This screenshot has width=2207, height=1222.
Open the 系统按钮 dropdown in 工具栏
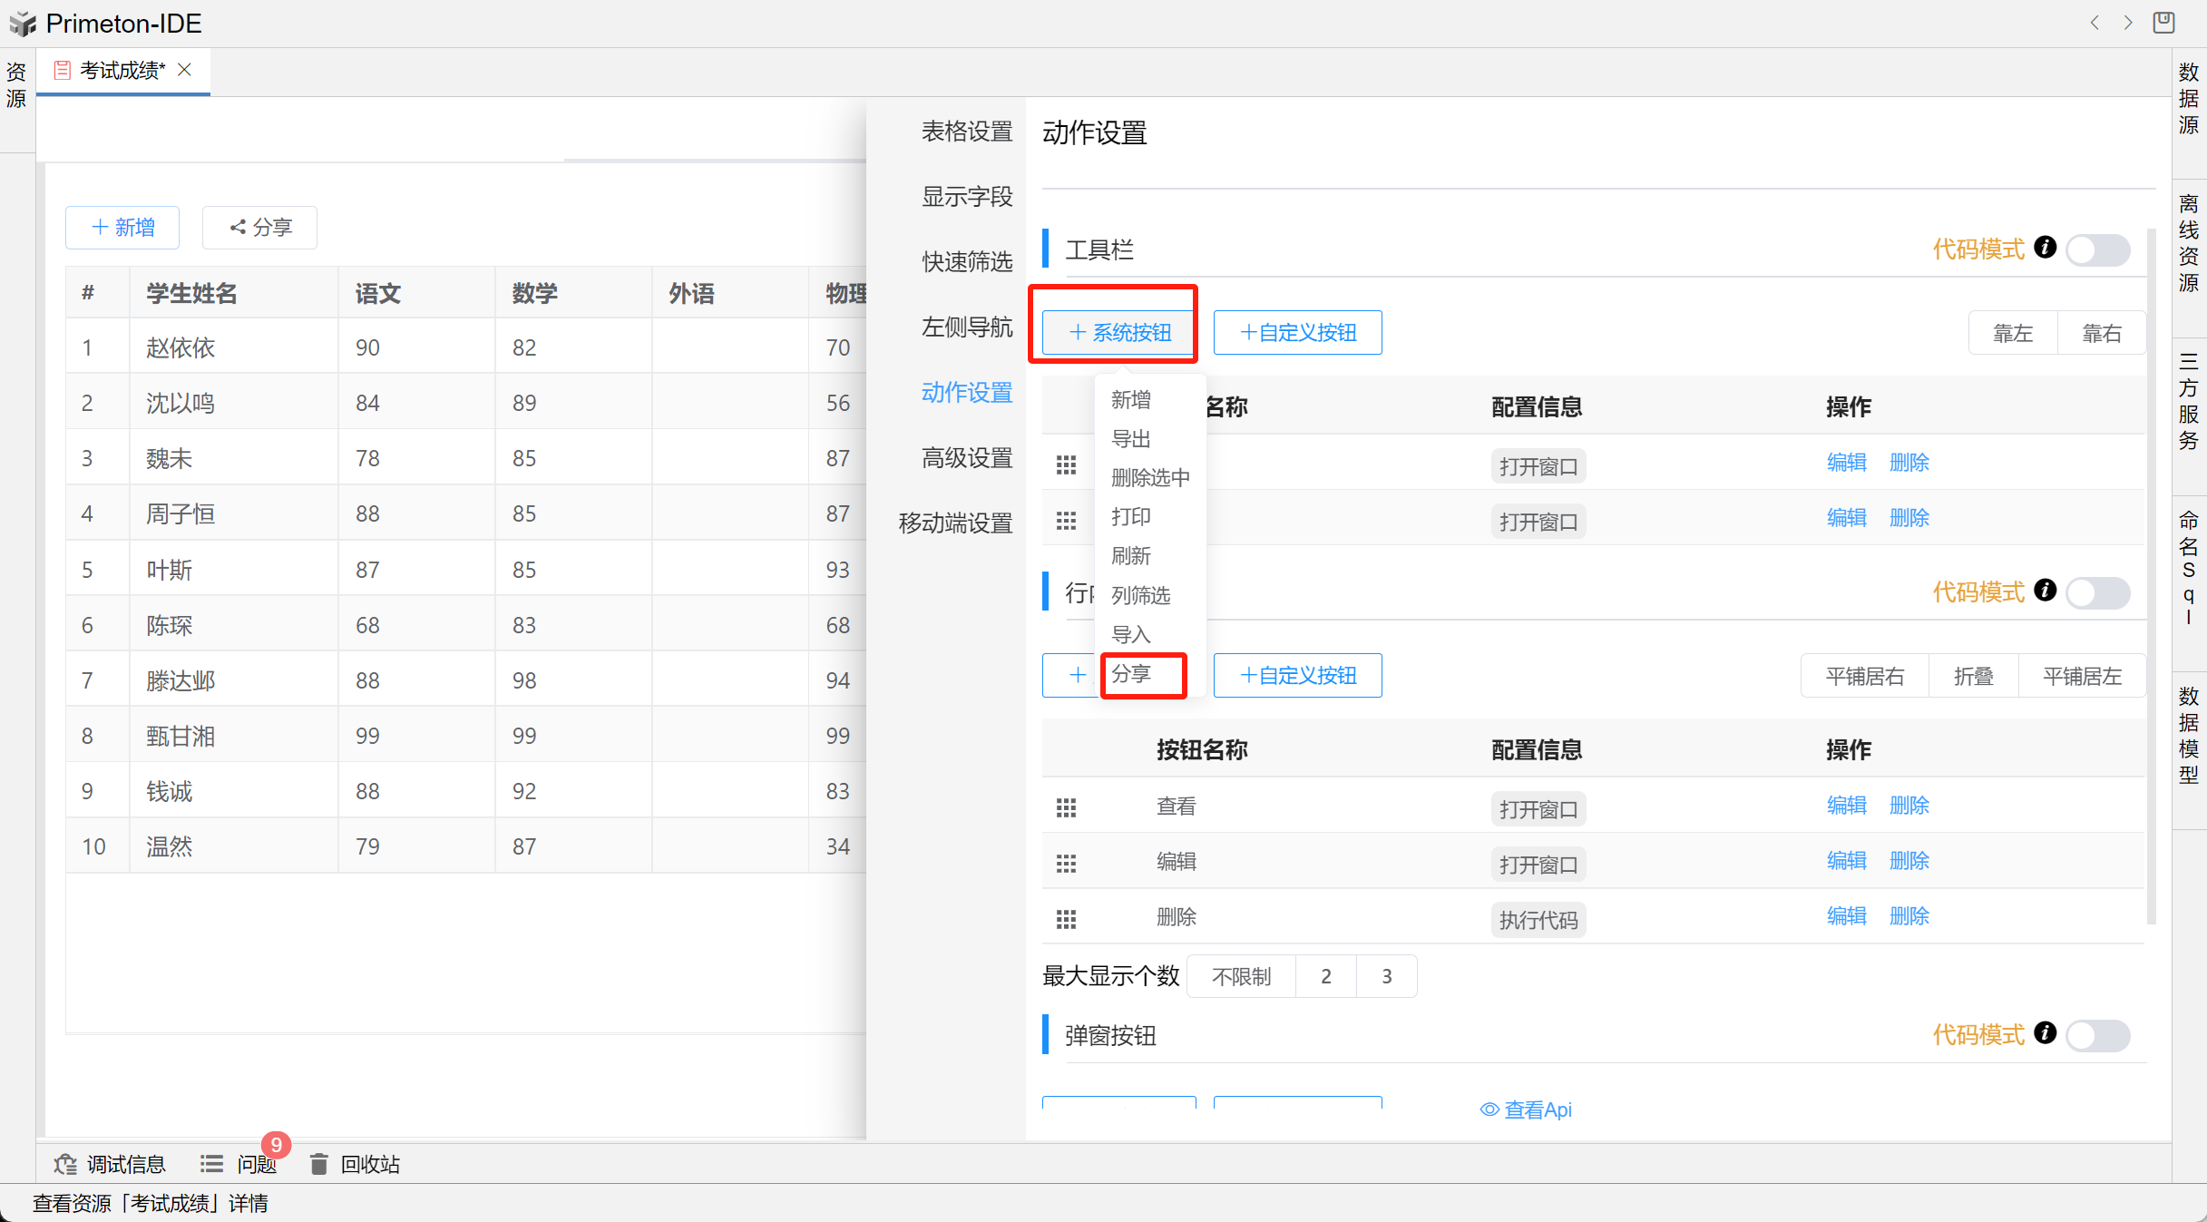[x=1119, y=332]
